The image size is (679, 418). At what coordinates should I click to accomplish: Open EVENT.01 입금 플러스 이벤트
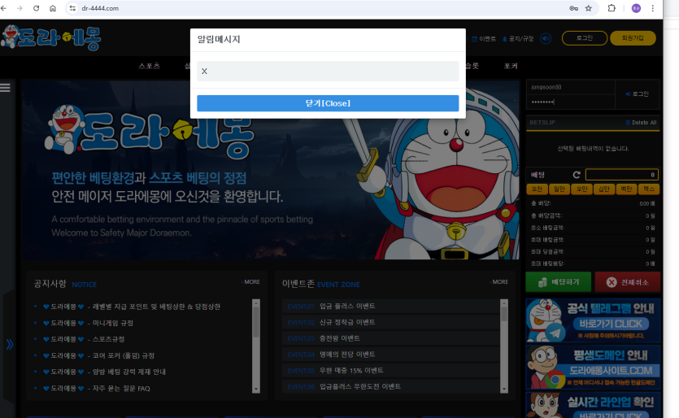tap(390, 307)
